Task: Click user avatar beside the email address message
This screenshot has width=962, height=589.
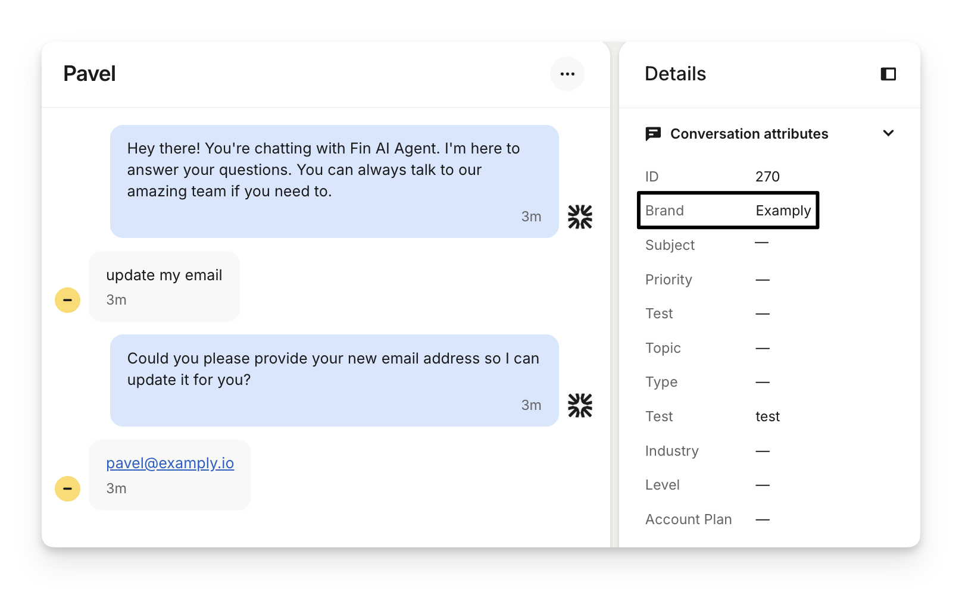Action: pyautogui.click(x=68, y=488)
